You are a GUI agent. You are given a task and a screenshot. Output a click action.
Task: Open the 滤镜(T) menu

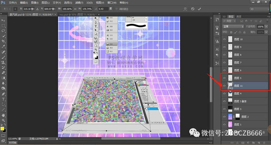click(x=79, y=2)
